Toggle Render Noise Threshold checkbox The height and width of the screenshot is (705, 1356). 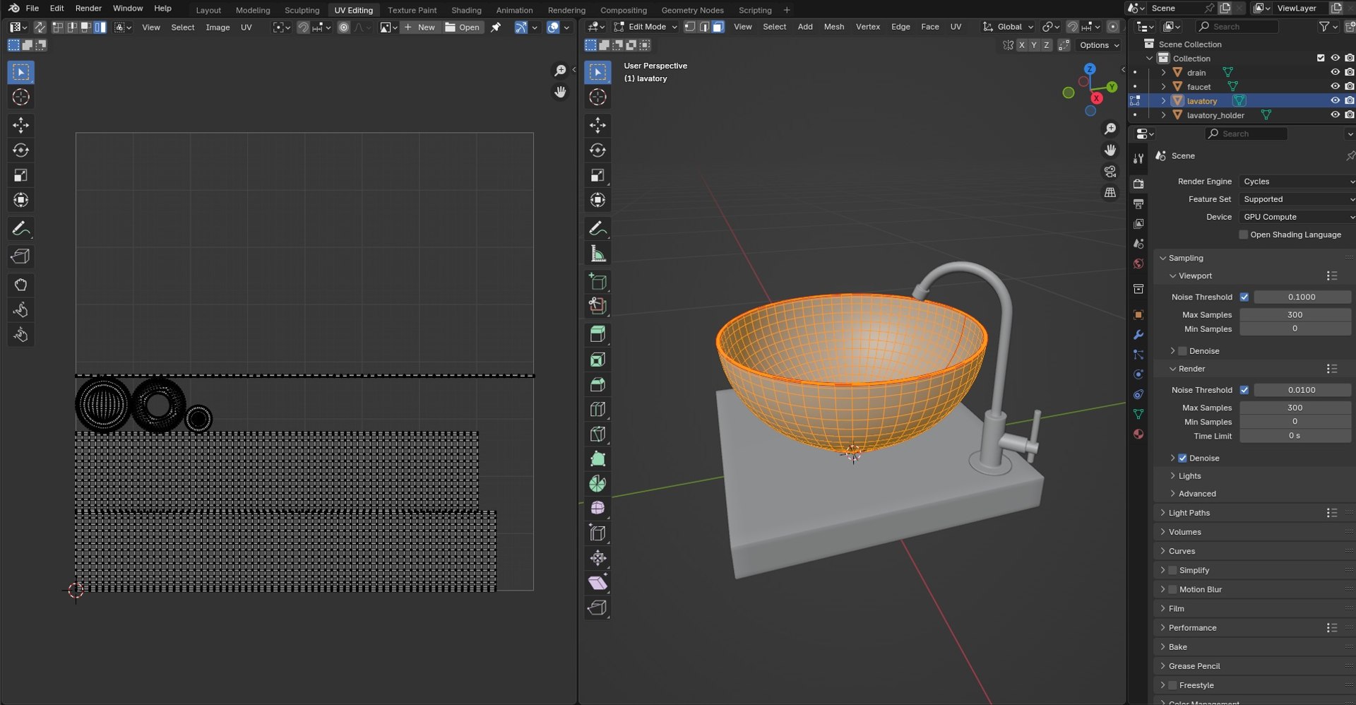point(1244,390)
